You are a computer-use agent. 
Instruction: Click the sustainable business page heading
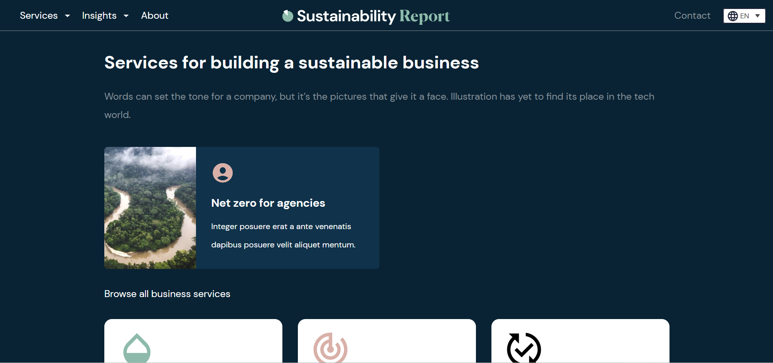[291, 63]
